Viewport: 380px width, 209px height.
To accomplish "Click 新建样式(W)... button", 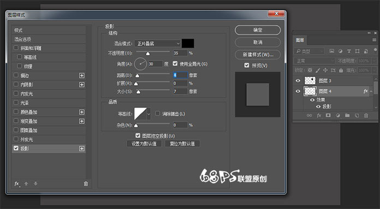I will [x=258, y=55].
